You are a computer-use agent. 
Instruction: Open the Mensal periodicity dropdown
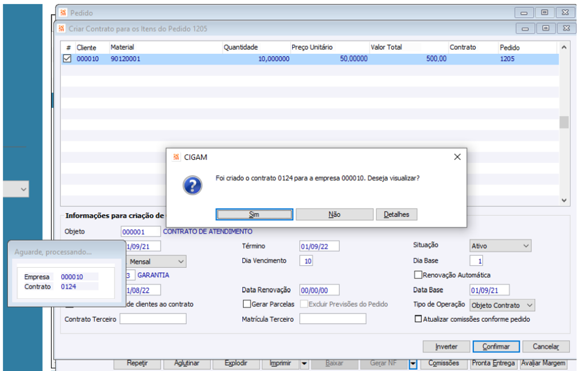pos(156,262)
